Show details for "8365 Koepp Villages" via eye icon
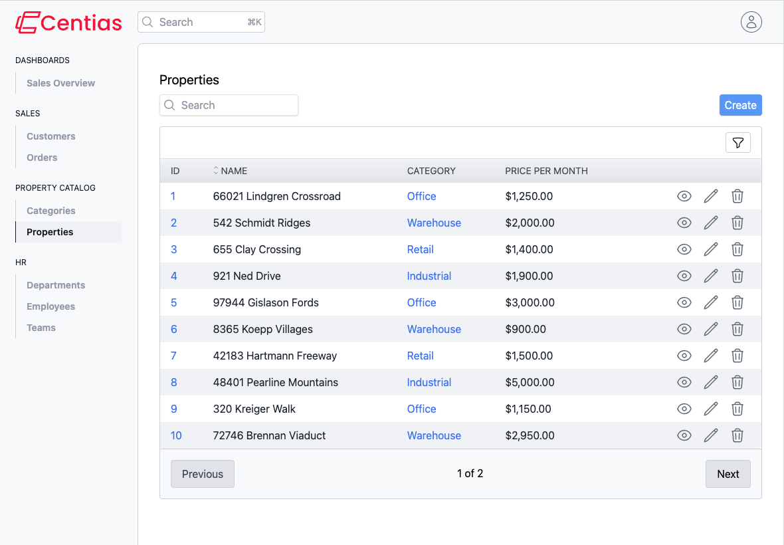The image size is (784, 545). [x=684, y=329]
